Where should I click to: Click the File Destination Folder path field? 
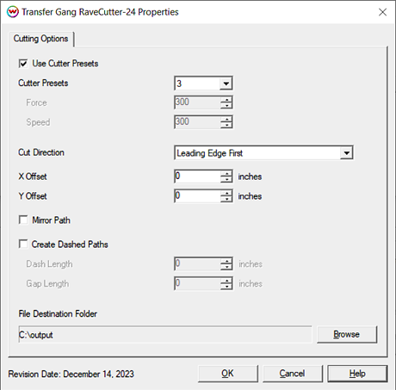165,334
